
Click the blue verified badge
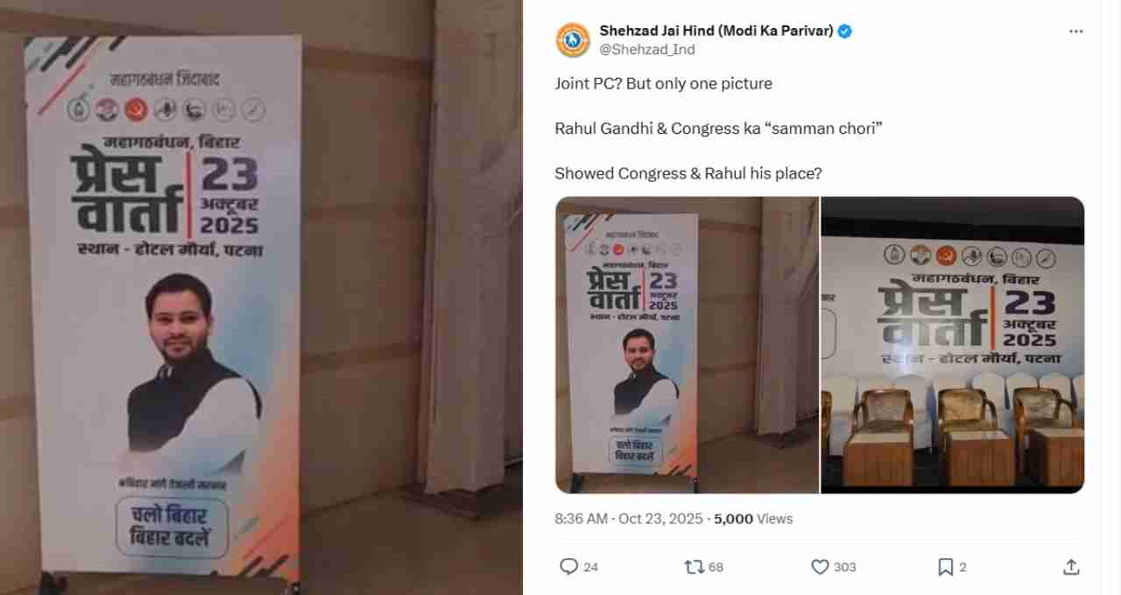(845, 31)
